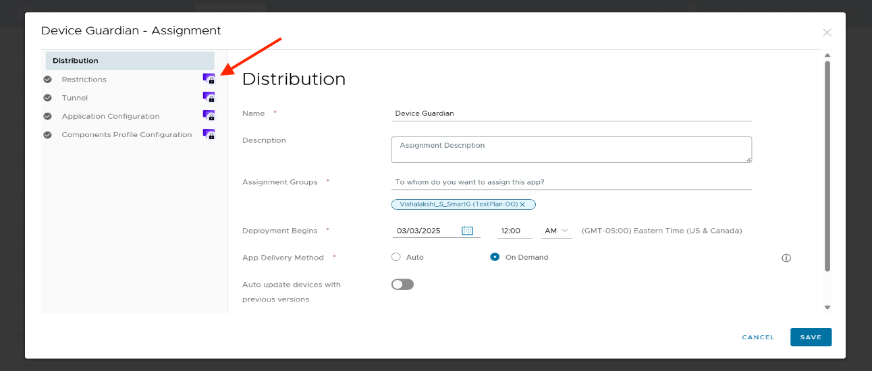Click the Application Configuration lock icon
Viewport: 872px width, 371px height.
[x=209, y=116]
